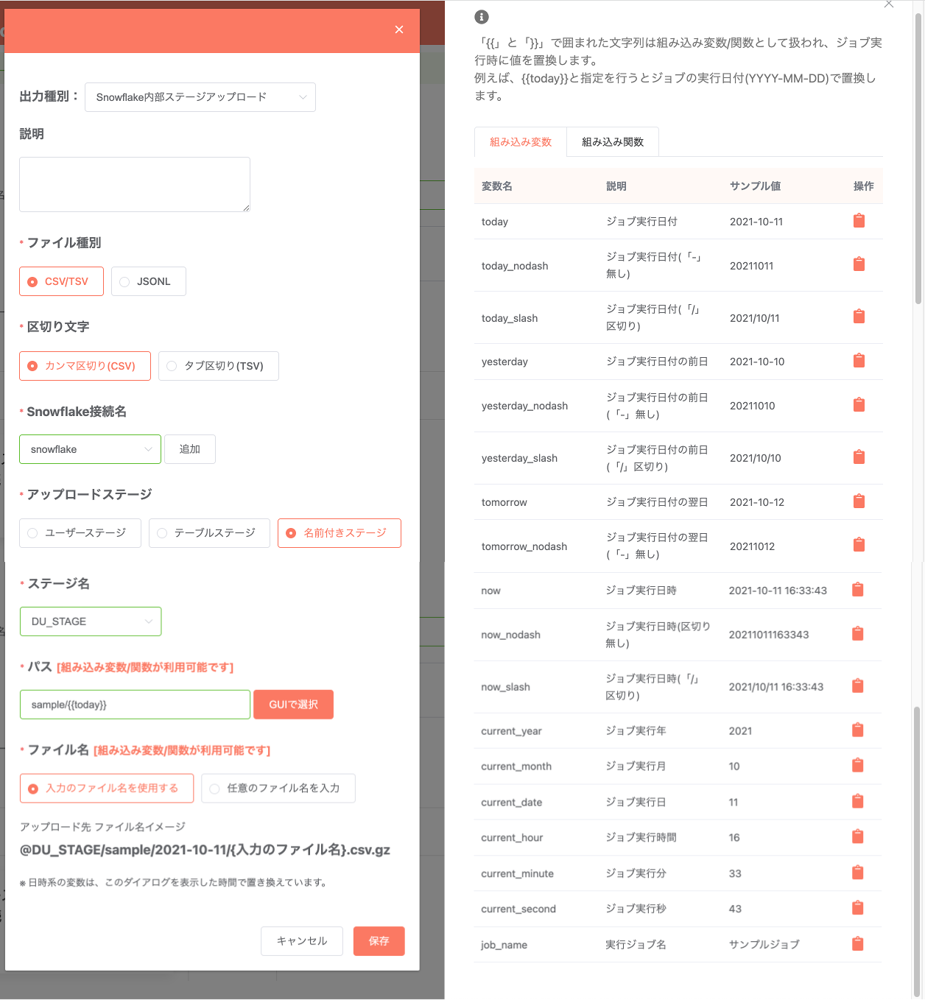Click the info icon above the description
Viewport: 925px width, 1000px height.
coord(482,17)
